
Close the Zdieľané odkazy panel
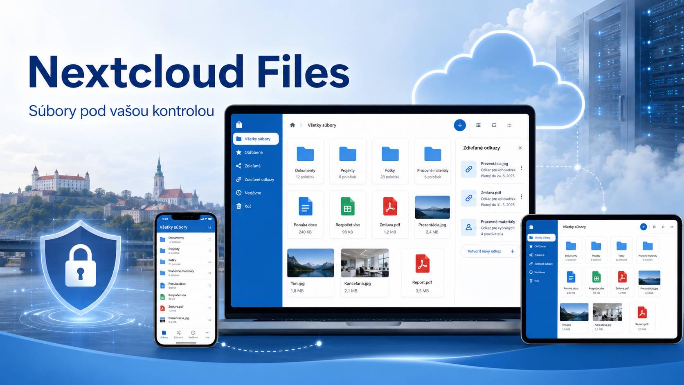click(x=520, y=148)
